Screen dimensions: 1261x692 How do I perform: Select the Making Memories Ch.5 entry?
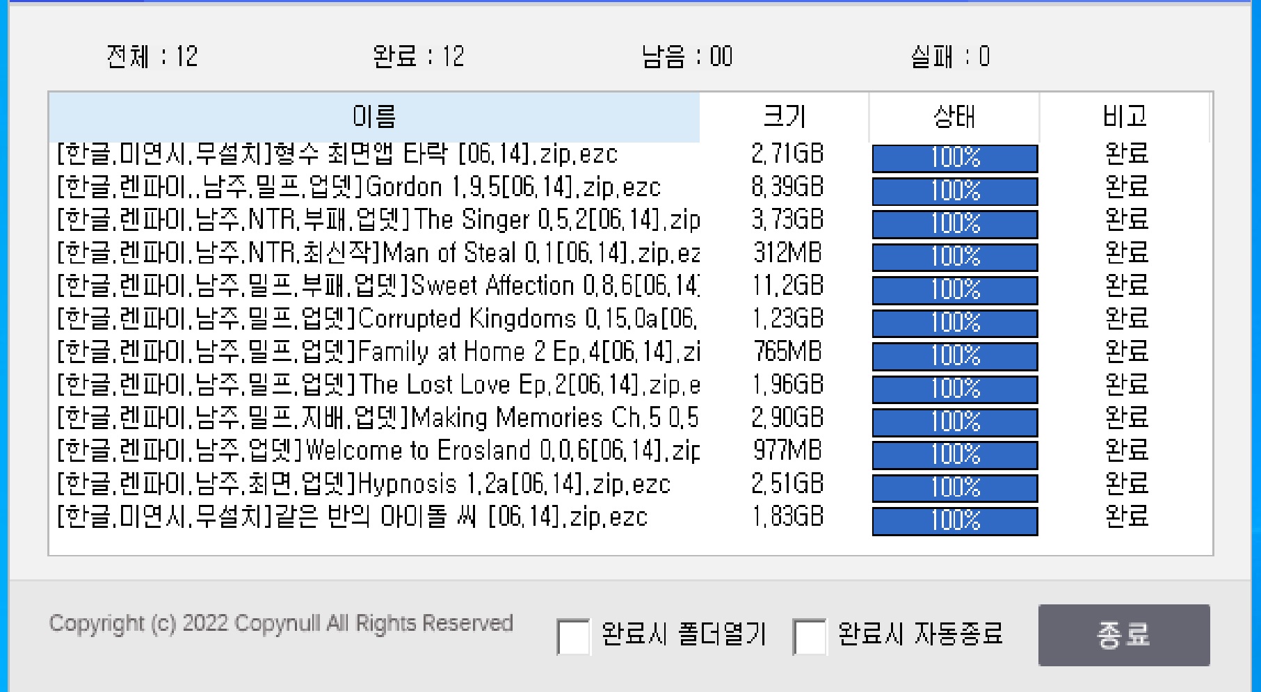tap(376, 418)
